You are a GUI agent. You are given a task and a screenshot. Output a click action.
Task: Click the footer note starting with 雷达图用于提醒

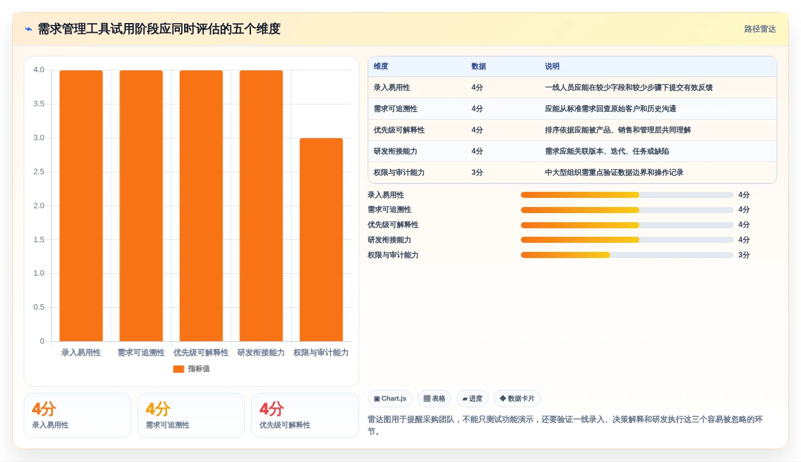[x=565, y=426]
